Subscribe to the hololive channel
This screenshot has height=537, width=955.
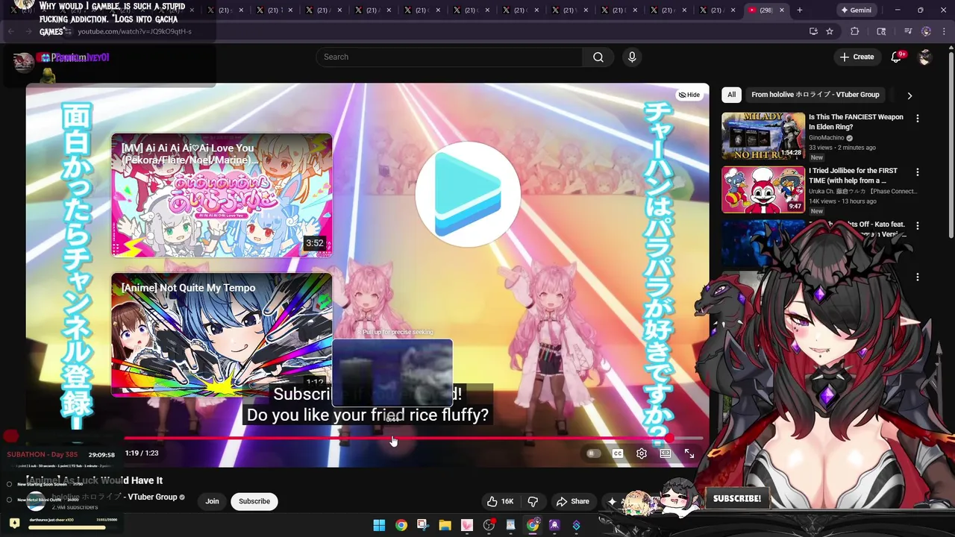254,501
